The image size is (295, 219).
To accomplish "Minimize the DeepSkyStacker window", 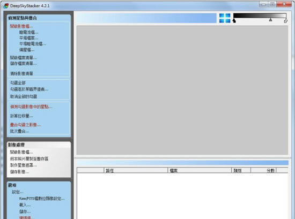I will tap(263, 4).
